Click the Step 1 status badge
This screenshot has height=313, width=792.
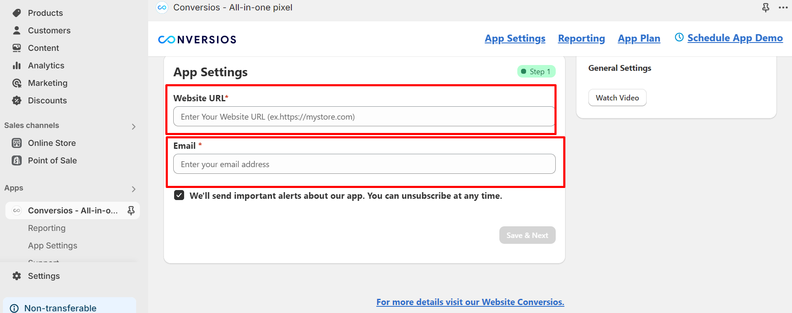[x=536, y=71]
